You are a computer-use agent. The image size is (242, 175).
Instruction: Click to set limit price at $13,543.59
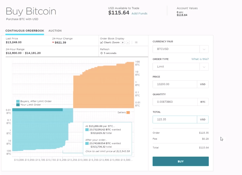coord(107,151)
